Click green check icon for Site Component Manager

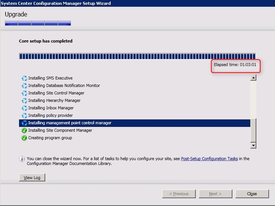click(x=24, y=131)
